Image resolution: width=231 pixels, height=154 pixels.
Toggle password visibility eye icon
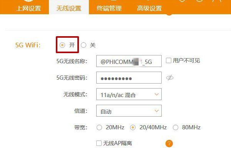(170, 78)
